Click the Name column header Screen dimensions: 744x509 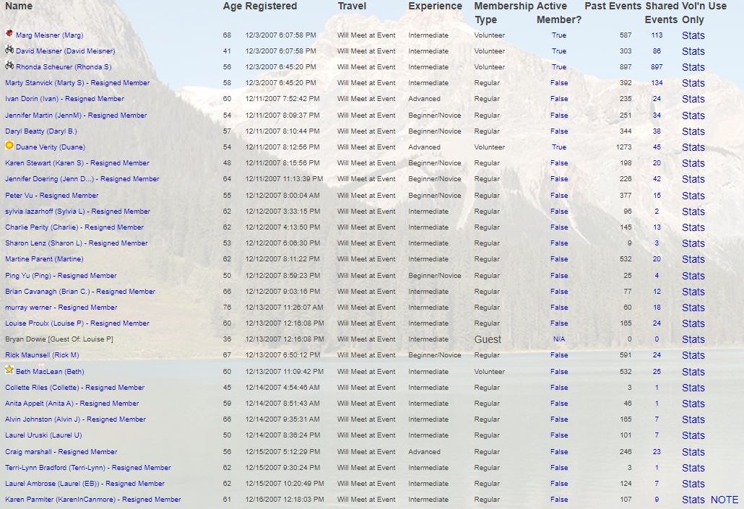[x=19, y=6]
